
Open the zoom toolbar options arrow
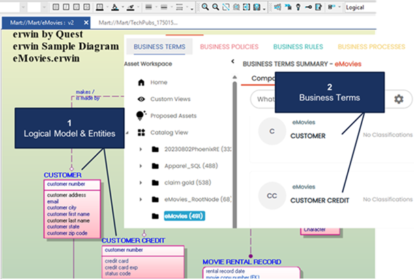[264, 8]
